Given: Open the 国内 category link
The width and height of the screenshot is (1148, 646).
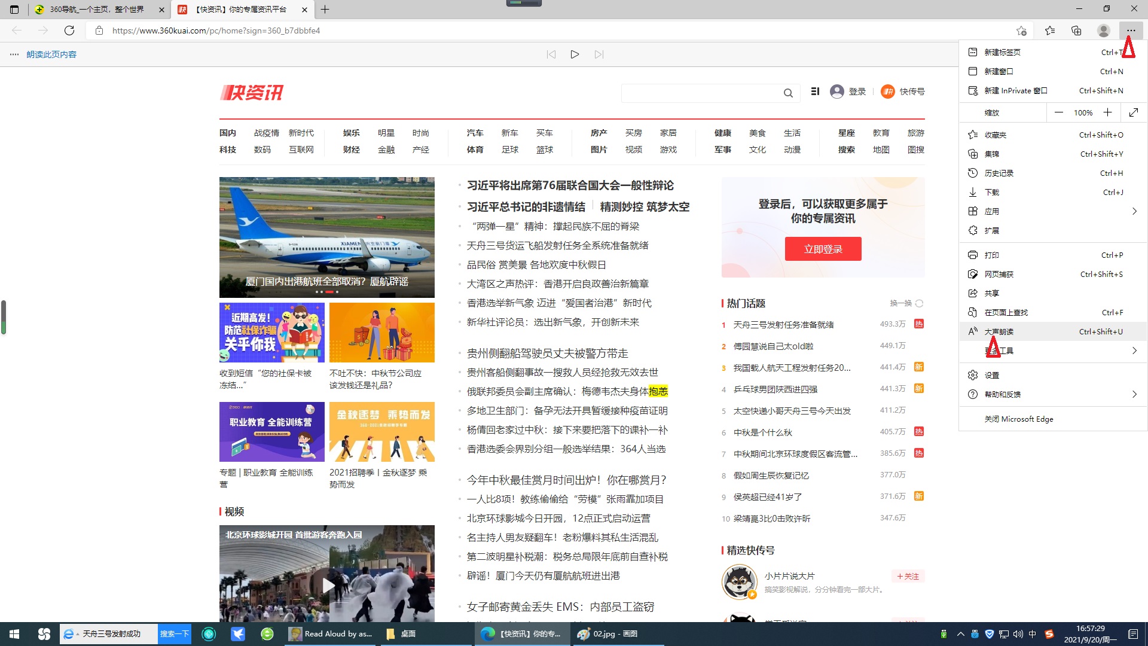Looking at the screenshot, I should (228, 133).
